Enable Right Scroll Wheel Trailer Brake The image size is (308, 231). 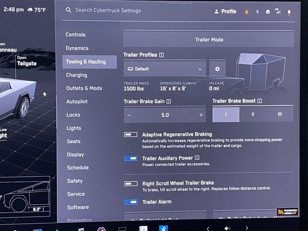(131, 184)
